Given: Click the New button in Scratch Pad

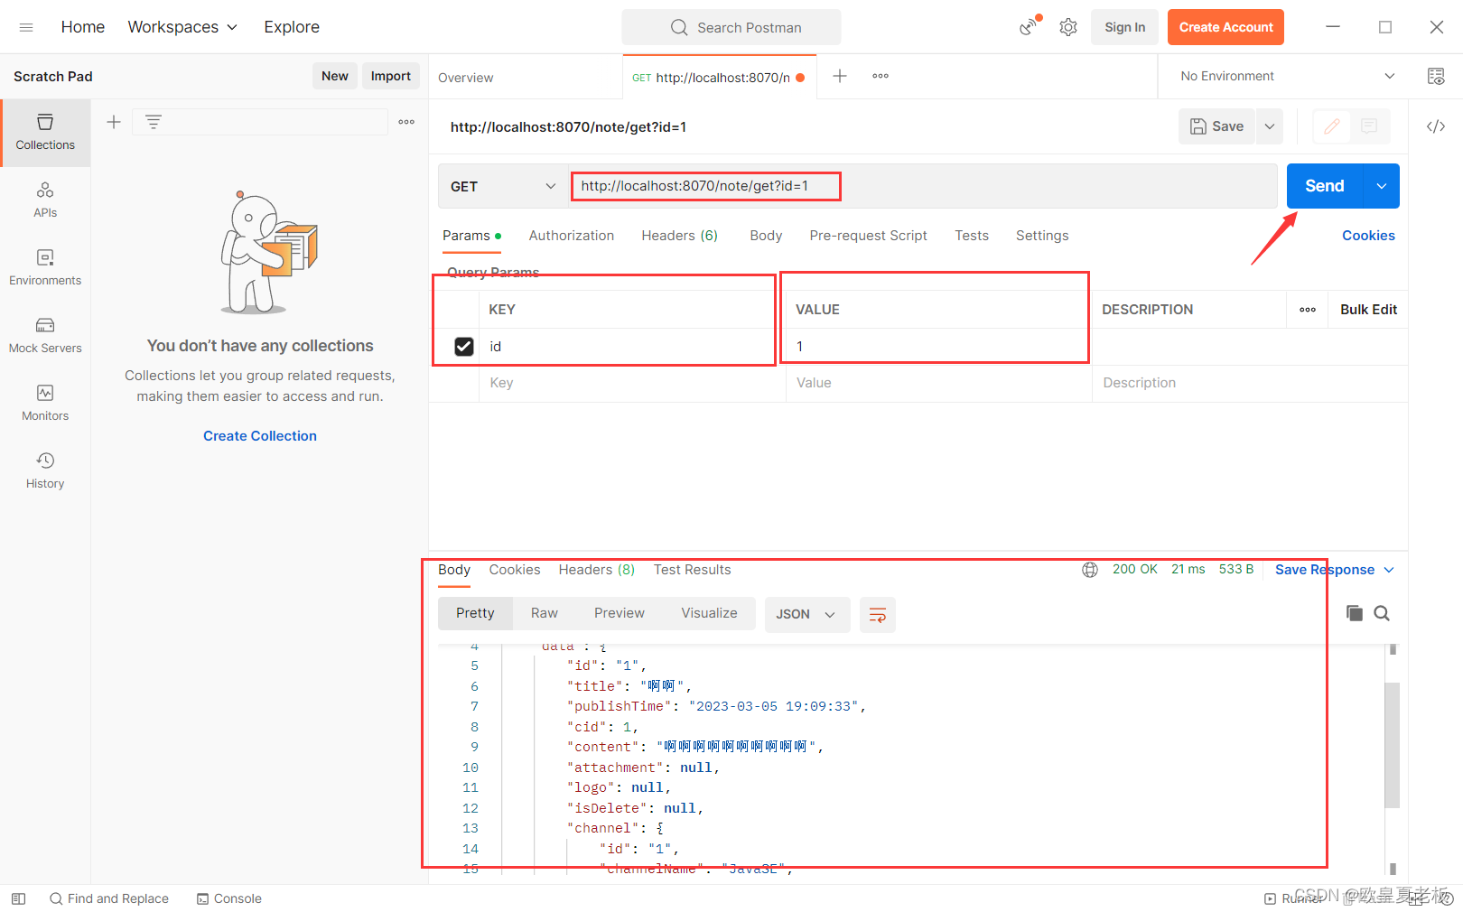Looking at the screenshot, I should pyautogui.click(x=335, y=76).
